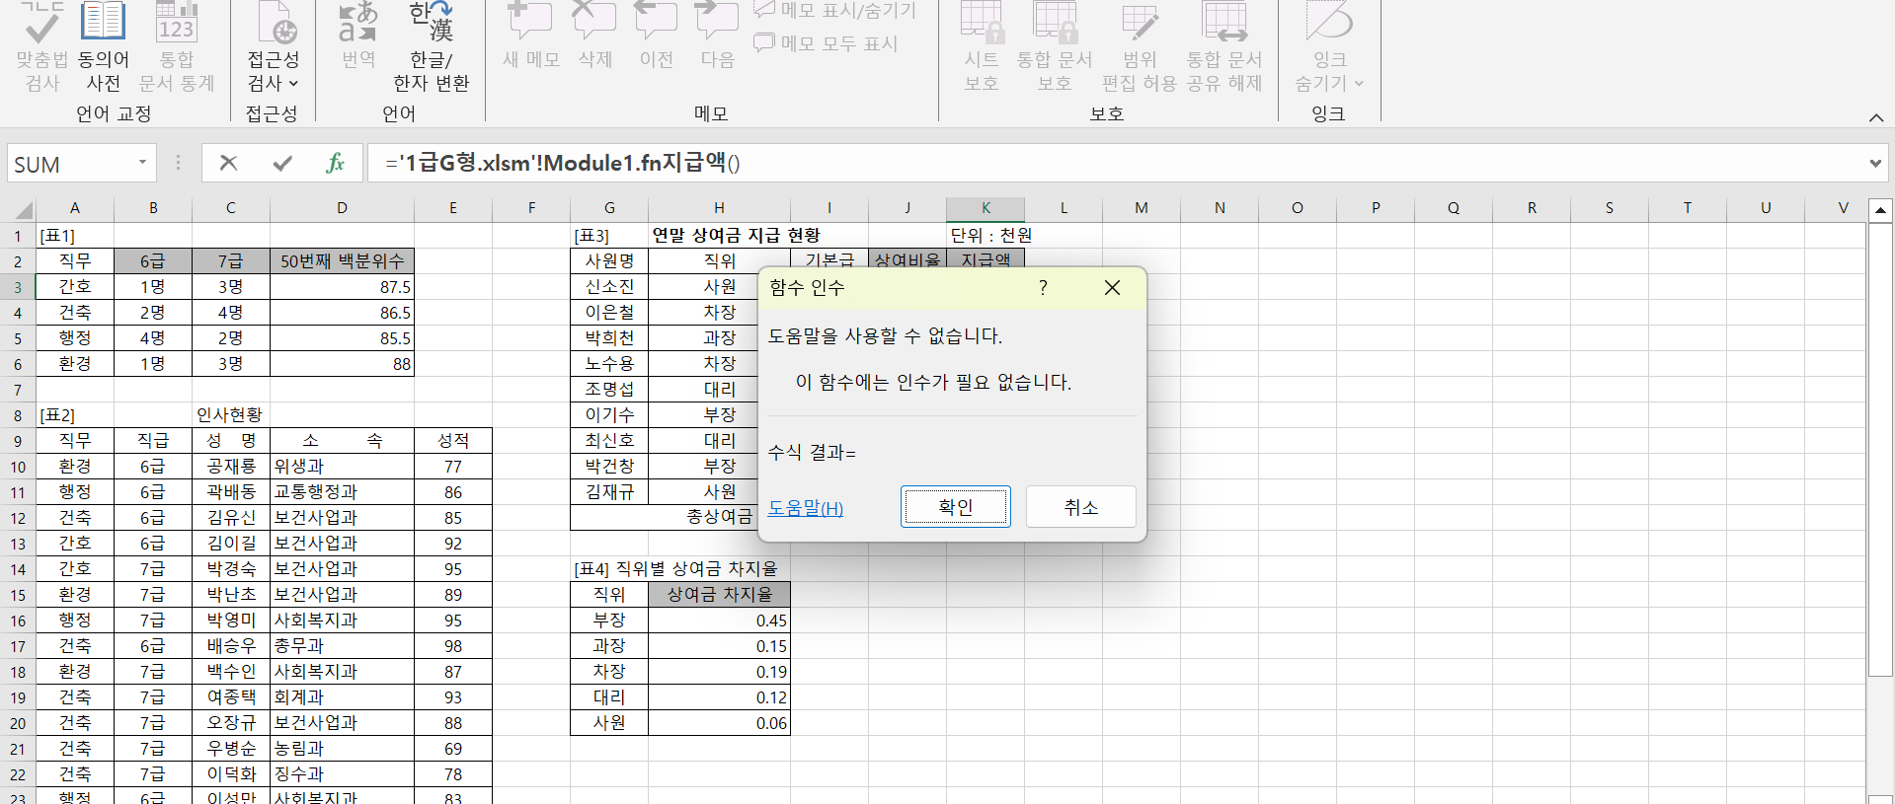Close the function arguments (함수 인수) dialog
This screenshot has height=804, width=1895.
point(1112,288)
